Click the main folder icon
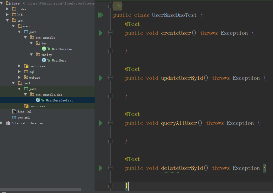This screenshot has height=193, width=273. [x=20, y=26]
